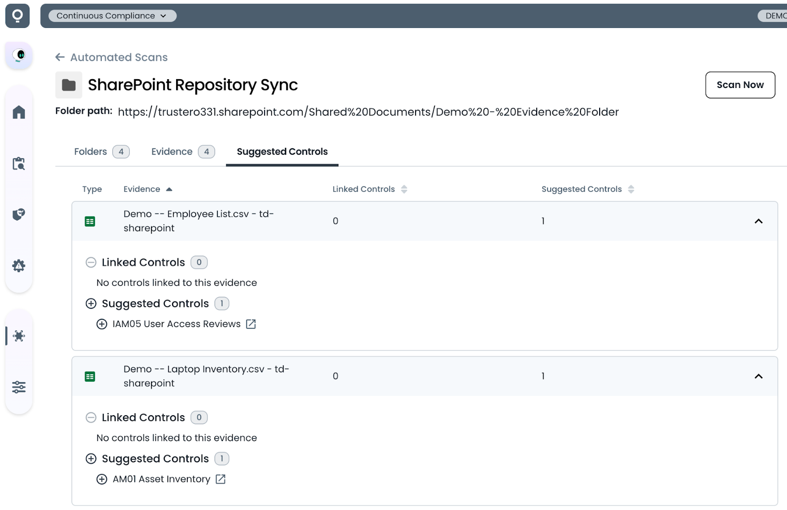Open the shield checkmark sidebar icon
The image size is (787, 510).
click(x=19, y=214)
